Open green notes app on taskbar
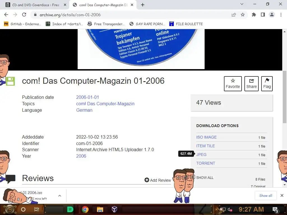Image resolution: width=287 pixels, height=215 pixels. (x=70, y=209)
